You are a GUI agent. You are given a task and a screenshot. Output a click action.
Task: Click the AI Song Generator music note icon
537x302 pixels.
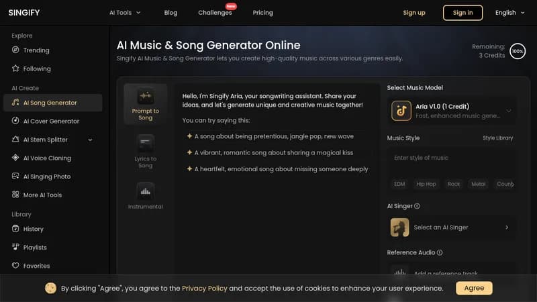(15, 103)
